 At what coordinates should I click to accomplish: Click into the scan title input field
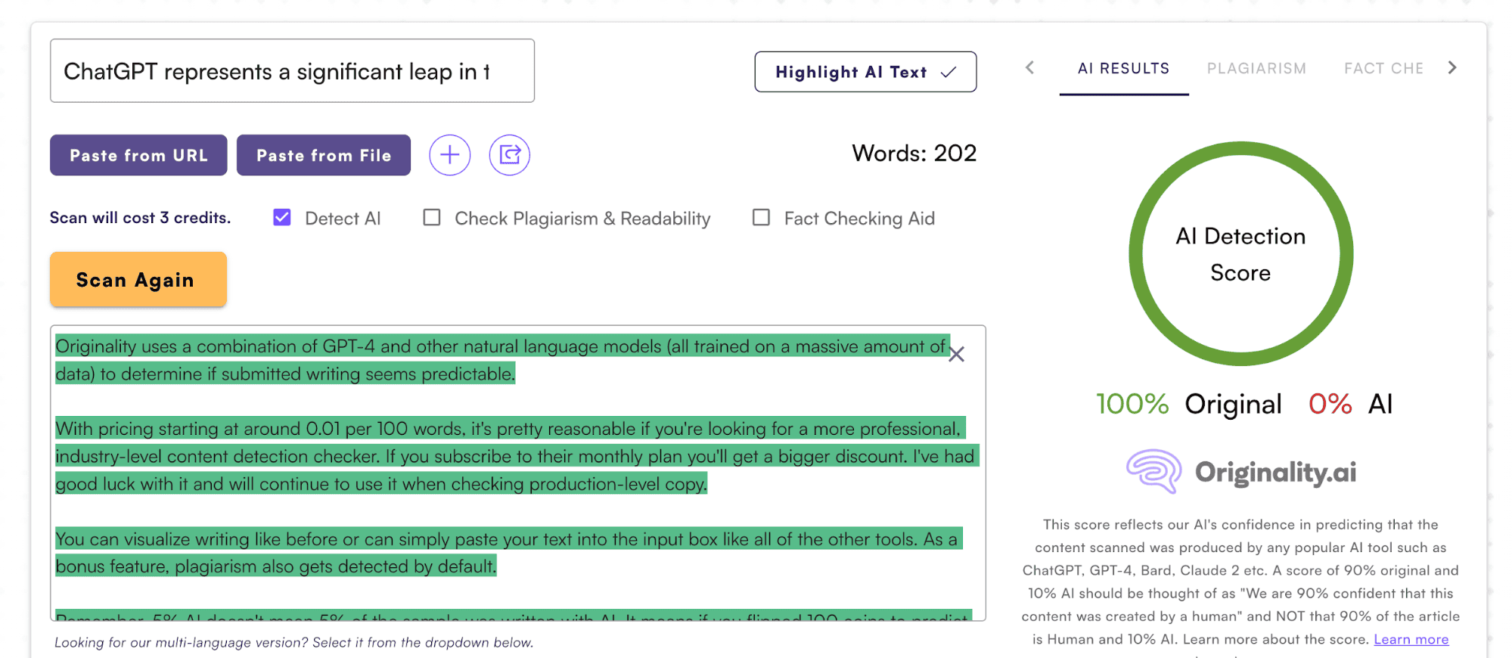(x=292, y=71)
